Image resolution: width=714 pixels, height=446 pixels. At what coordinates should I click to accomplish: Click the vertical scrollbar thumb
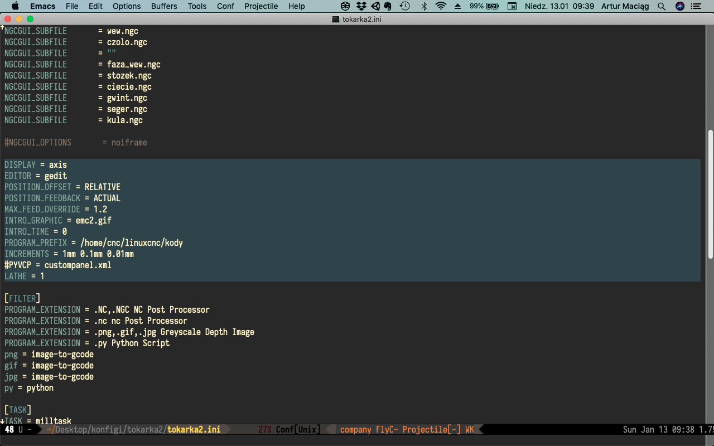click(x=710, y=195)
